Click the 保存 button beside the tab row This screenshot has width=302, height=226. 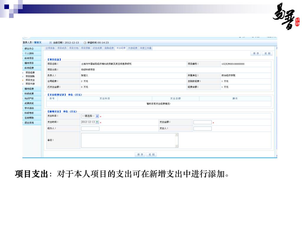click(x=256, y=54)
